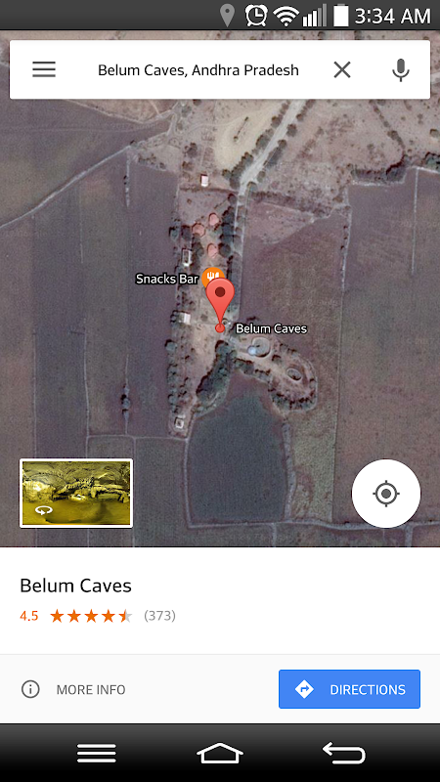View the 373 reviews count
The width and height of the screenshot is (440, 782).
click(x=159, y=616)
